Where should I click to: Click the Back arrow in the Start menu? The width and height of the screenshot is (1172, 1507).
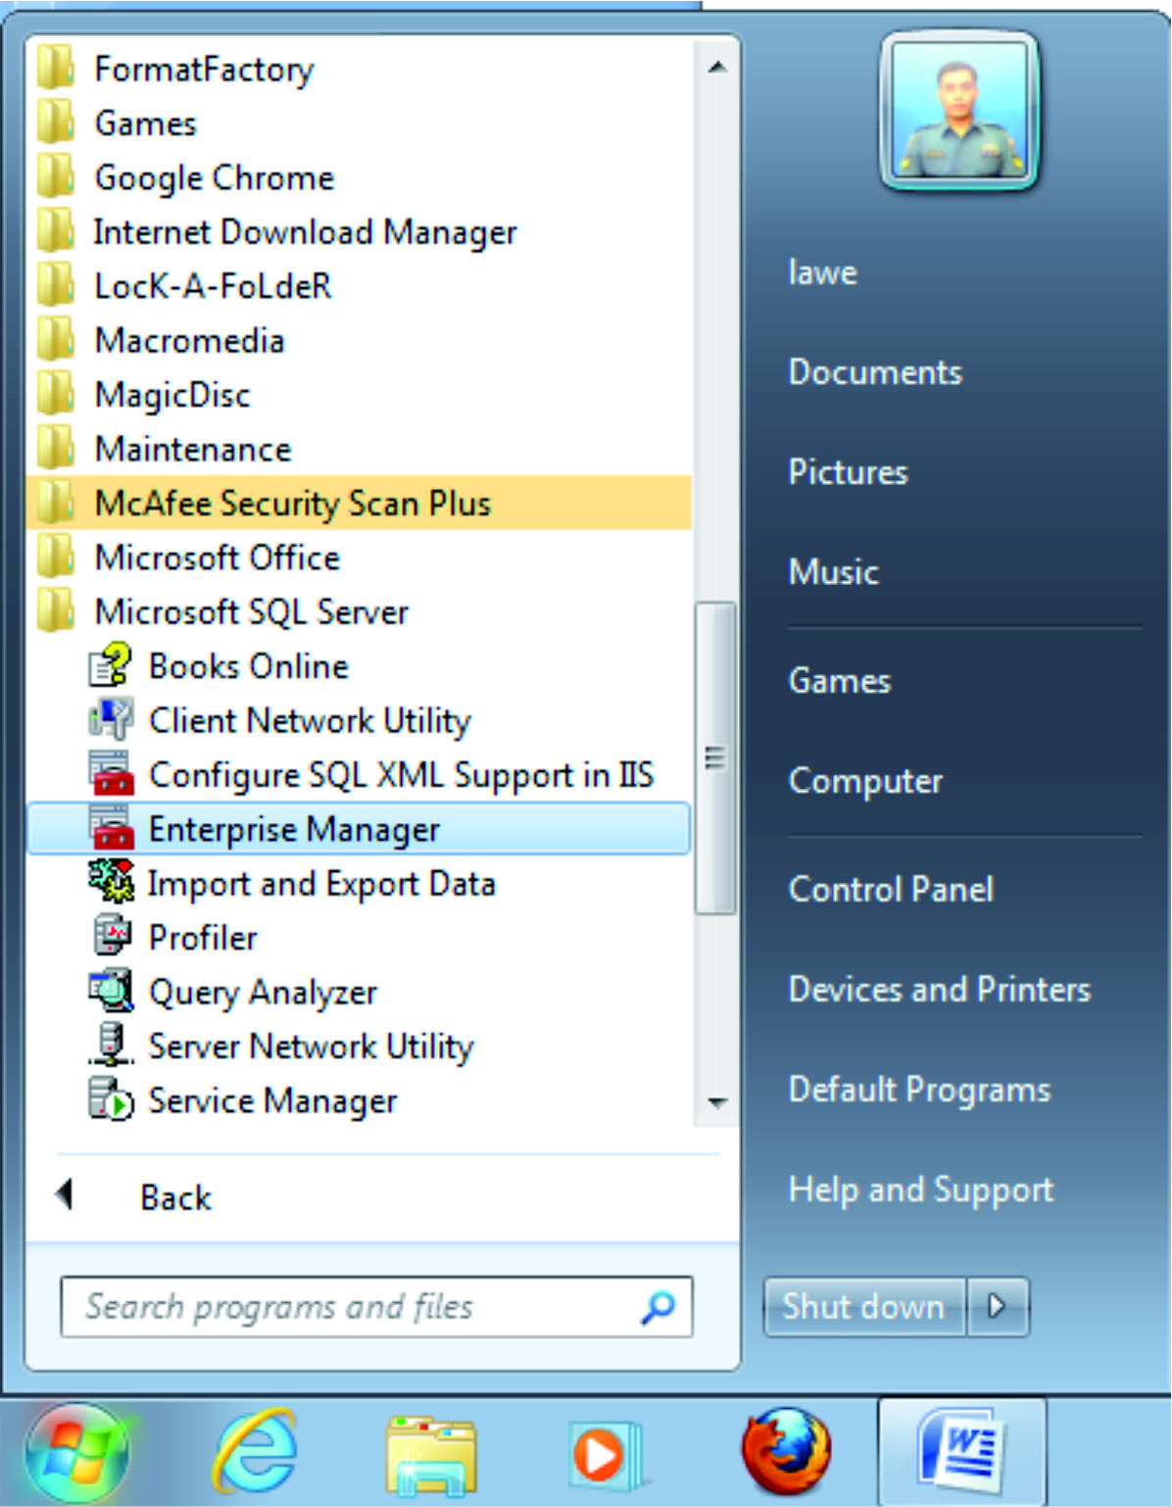pyautogui.click(x=66, y=1194)
